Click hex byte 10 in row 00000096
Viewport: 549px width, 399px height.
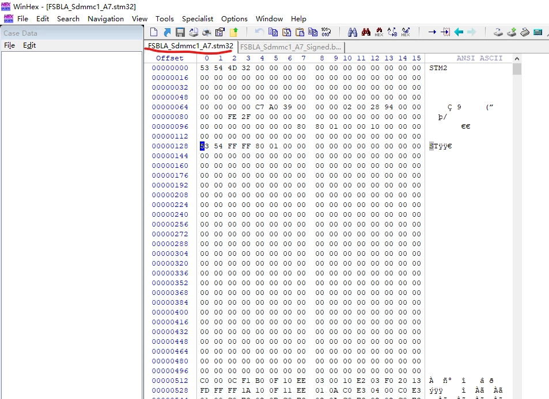[375, 126]
